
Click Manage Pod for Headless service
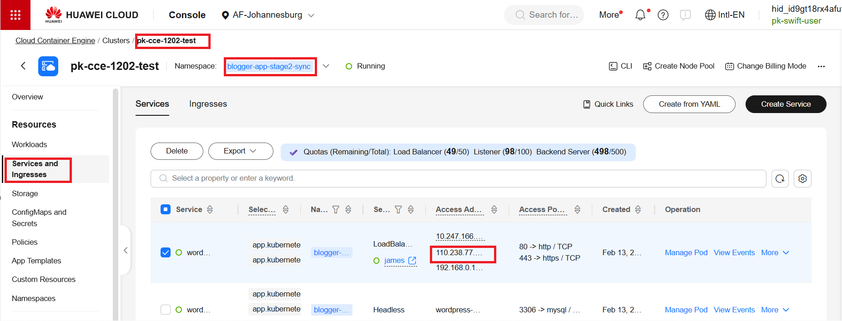[686, 310]
